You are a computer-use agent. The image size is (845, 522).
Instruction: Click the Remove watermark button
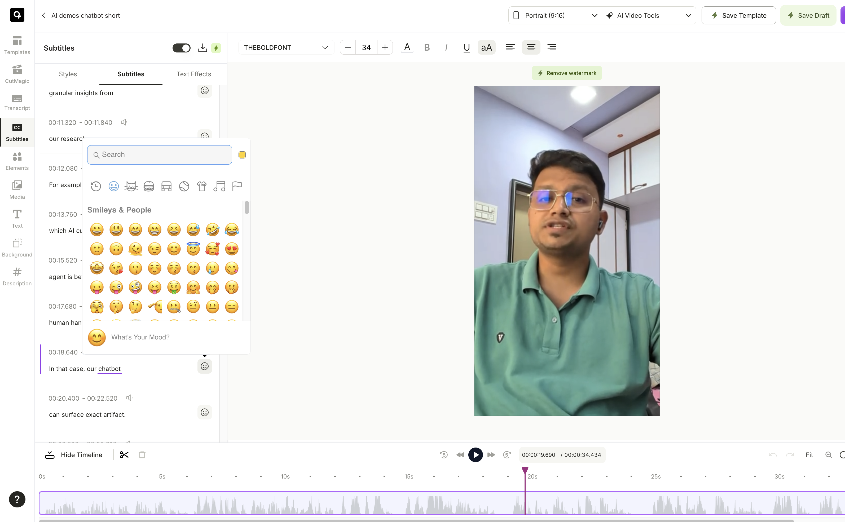tap(567, 73)
